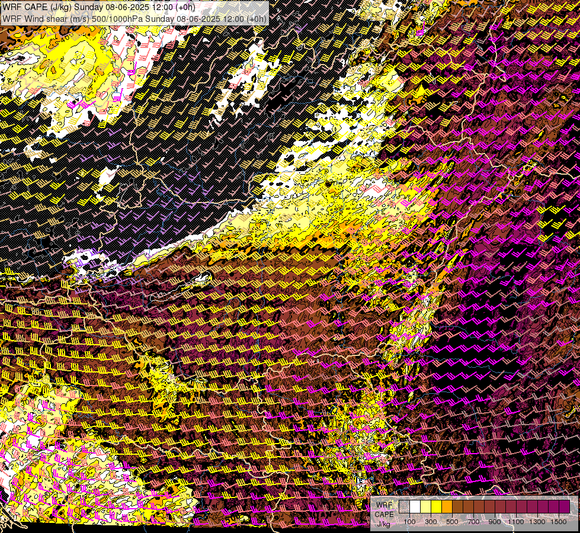Screen dimensions: 580x533
Task: Click the orange CAPE legend swatch
Action: [447, 507]
